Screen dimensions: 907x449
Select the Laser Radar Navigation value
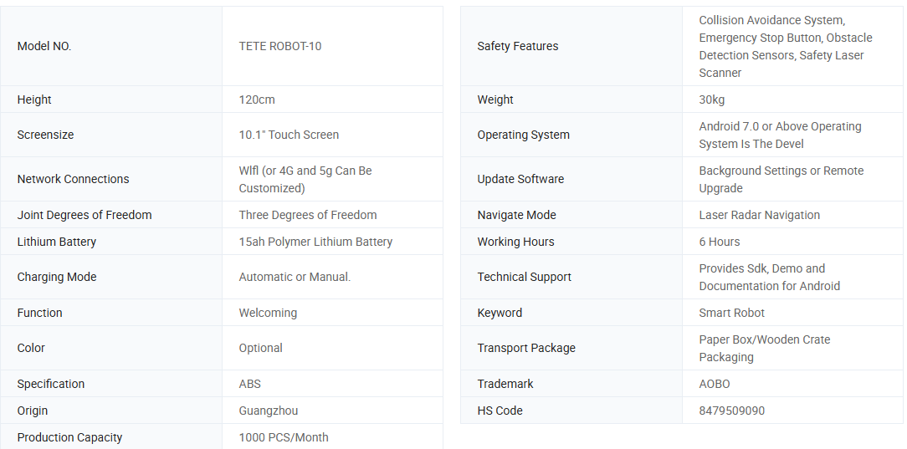click(760, 215)
